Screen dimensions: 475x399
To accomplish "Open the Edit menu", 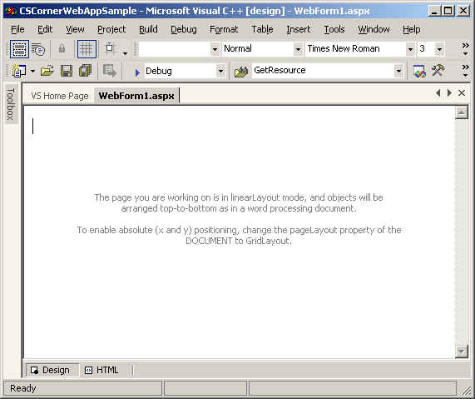I will (x=45, y=29).
